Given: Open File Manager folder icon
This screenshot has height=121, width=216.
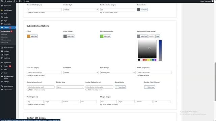Looking at the screenshot, I should 2,10.
